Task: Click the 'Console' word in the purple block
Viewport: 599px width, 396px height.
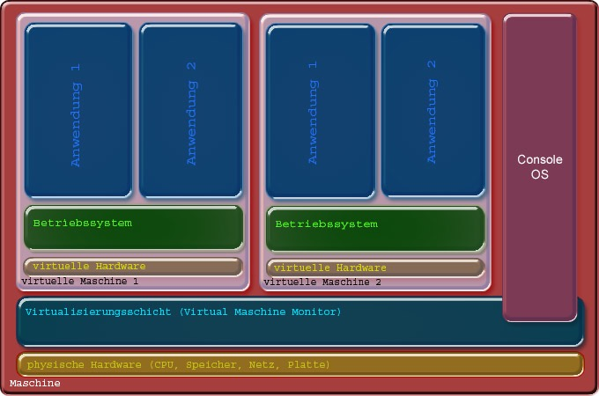Action: 539,160
